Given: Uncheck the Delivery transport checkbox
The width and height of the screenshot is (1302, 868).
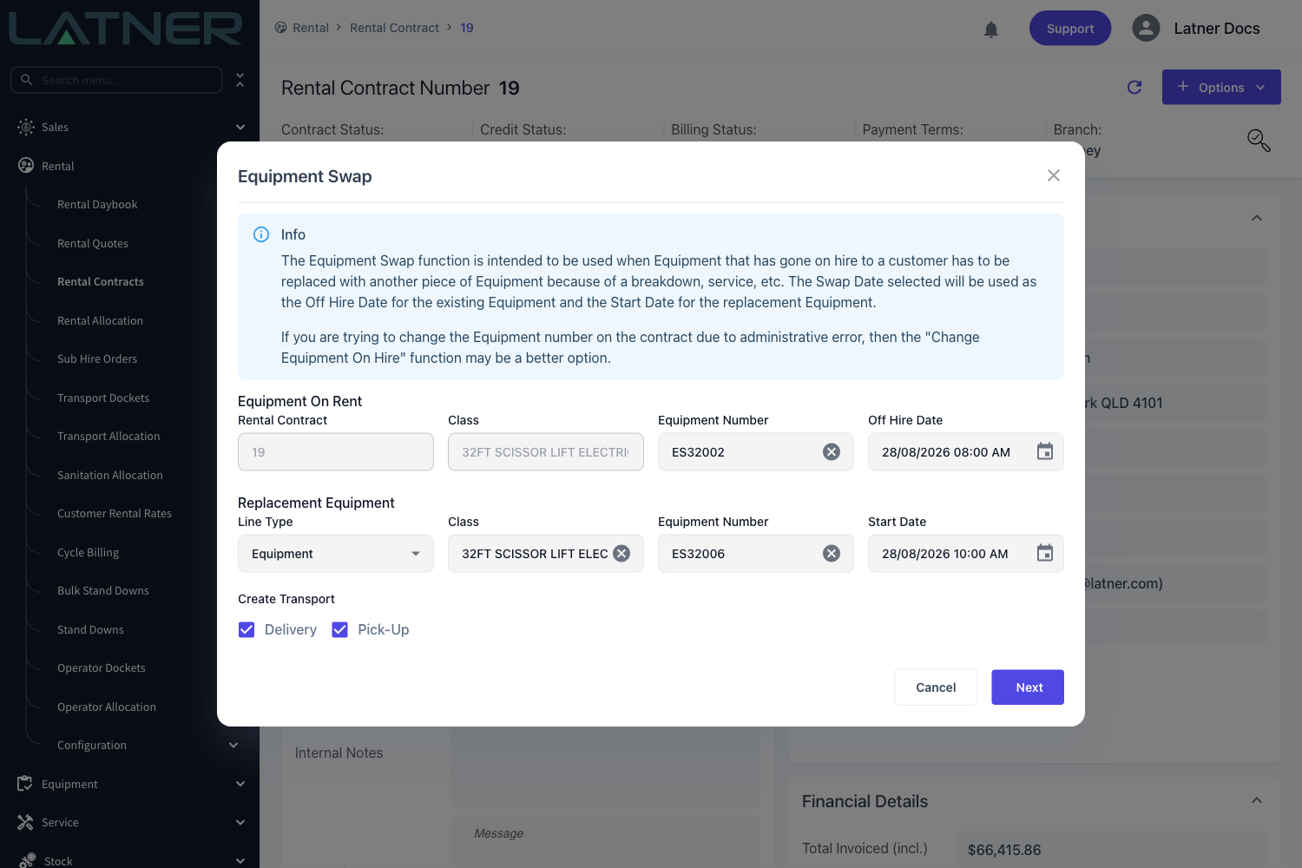Looking at the screenshot, I should click(247, 630).
